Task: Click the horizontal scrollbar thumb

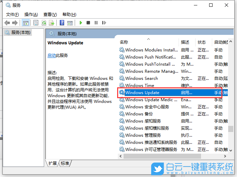Action: coord(162,156)
